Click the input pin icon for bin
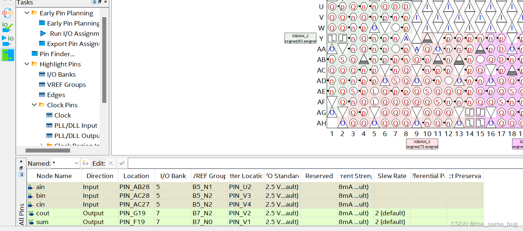 coord(31,195)
